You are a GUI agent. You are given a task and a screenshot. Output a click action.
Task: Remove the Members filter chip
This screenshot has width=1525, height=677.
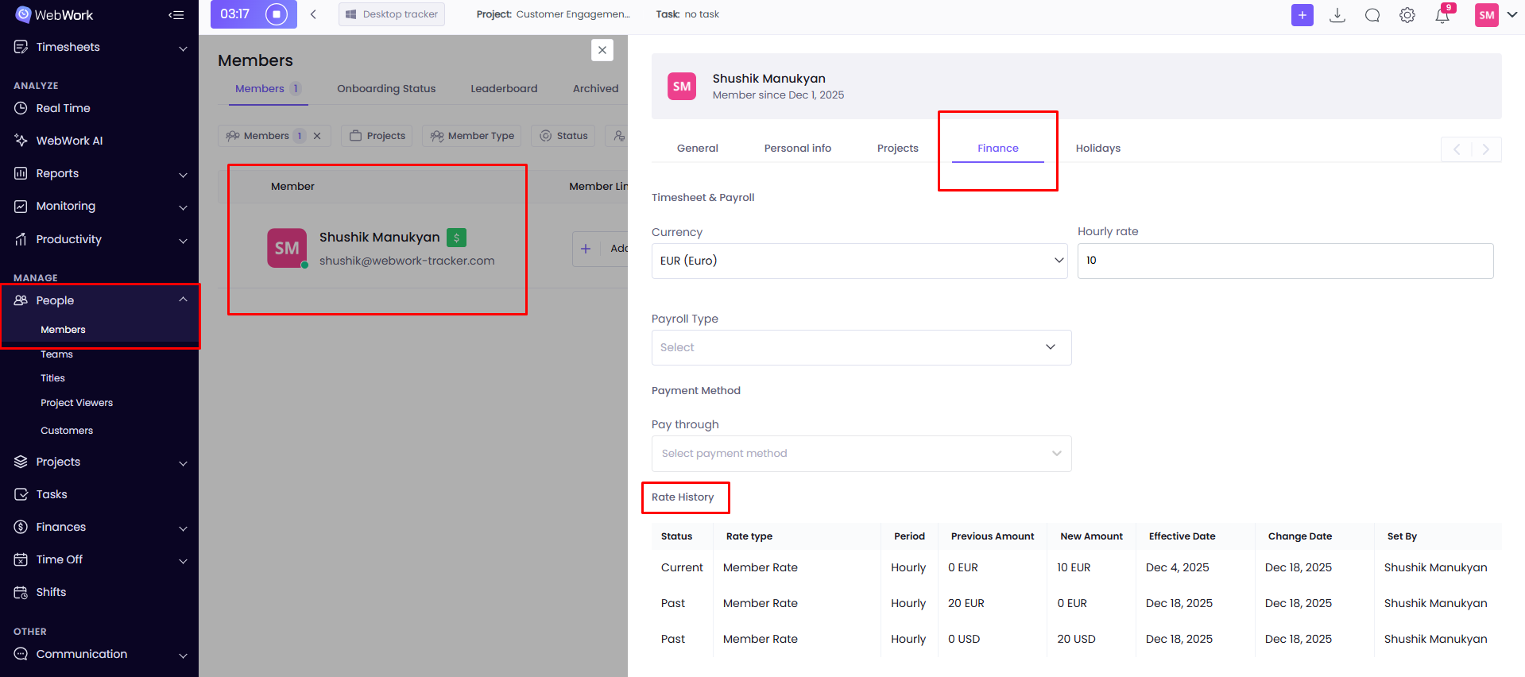click(x=317, y=136)
